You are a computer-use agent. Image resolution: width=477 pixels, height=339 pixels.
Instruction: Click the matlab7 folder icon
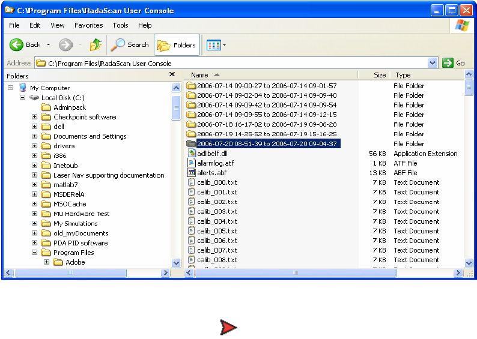(x=46, y=185)
